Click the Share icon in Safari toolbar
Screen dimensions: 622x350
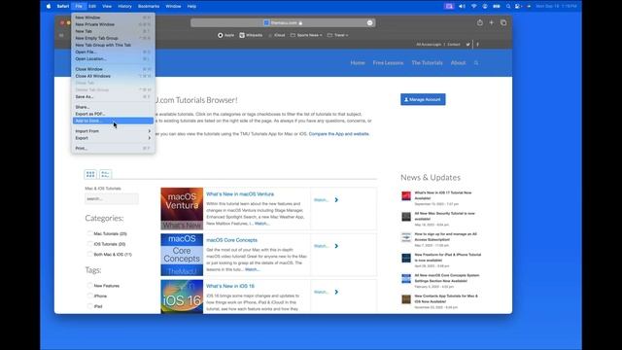point(480,22)
